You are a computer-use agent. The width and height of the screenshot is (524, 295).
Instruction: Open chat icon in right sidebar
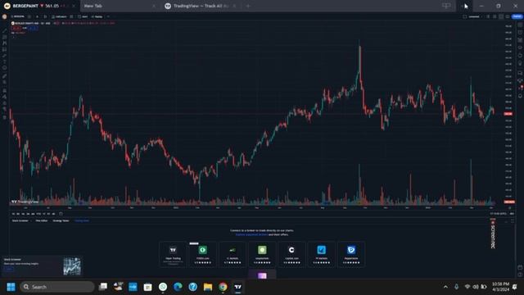click(x=520, y=73)
